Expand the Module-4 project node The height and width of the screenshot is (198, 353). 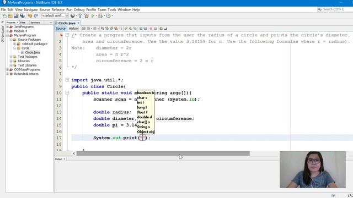pos(7,31)
